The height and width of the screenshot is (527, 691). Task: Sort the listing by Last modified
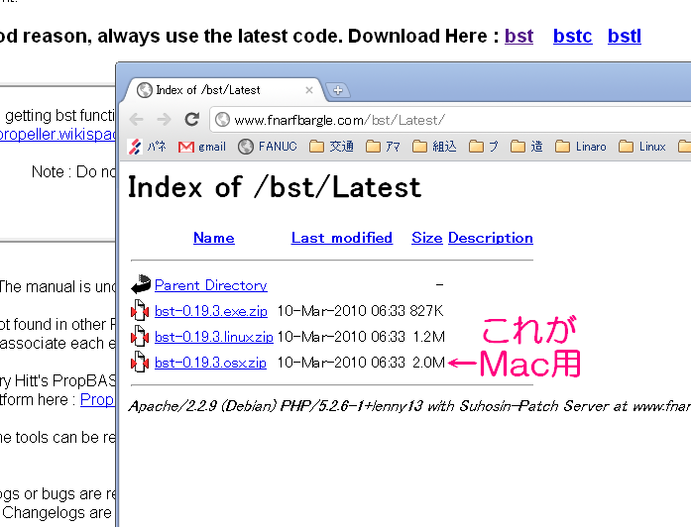(341, 238)
